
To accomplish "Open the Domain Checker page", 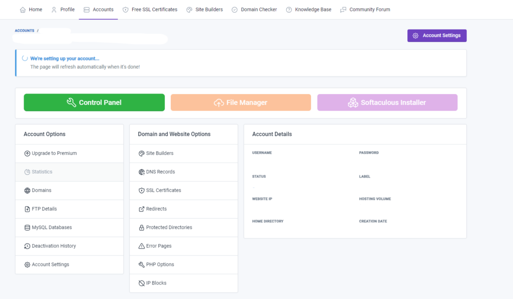I will 254,9.
